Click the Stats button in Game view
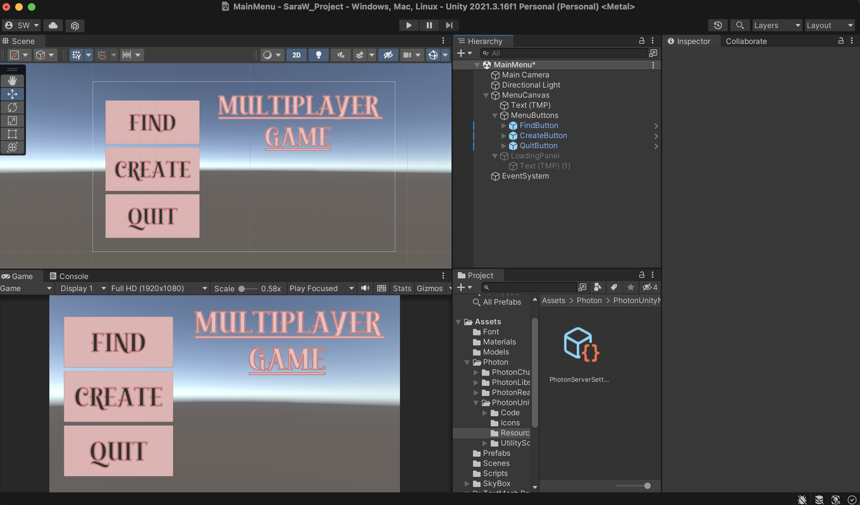Viewport: 860px width, 505px height. tap(402, 288)
